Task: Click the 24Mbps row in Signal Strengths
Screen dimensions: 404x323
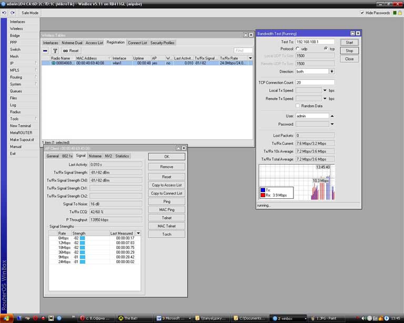Action: pyautogui.click(x=95, y=261)
